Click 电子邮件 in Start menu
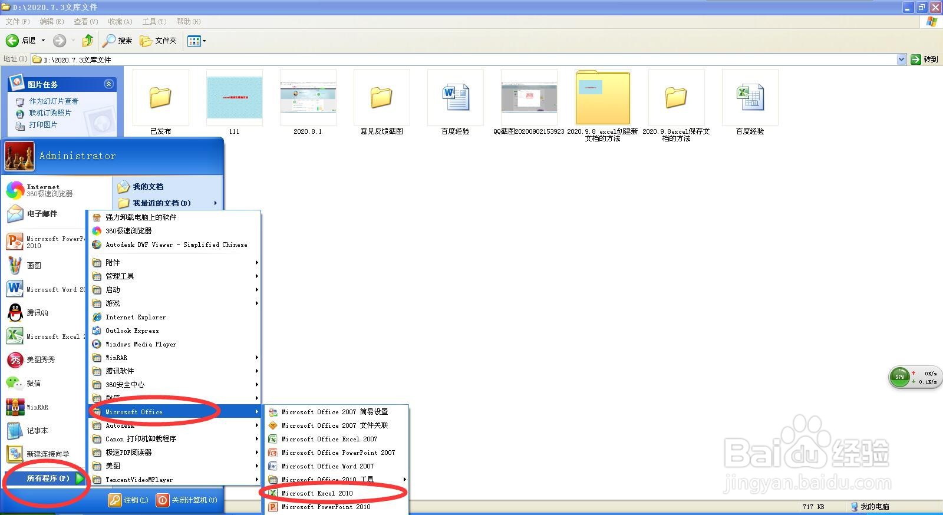Screen dimensions: 943x515 (32, 214)
